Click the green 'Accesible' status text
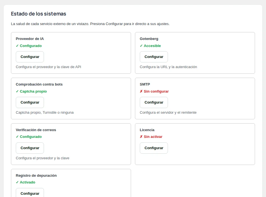Screen dimensions: 266x197 tap(150, 46)
